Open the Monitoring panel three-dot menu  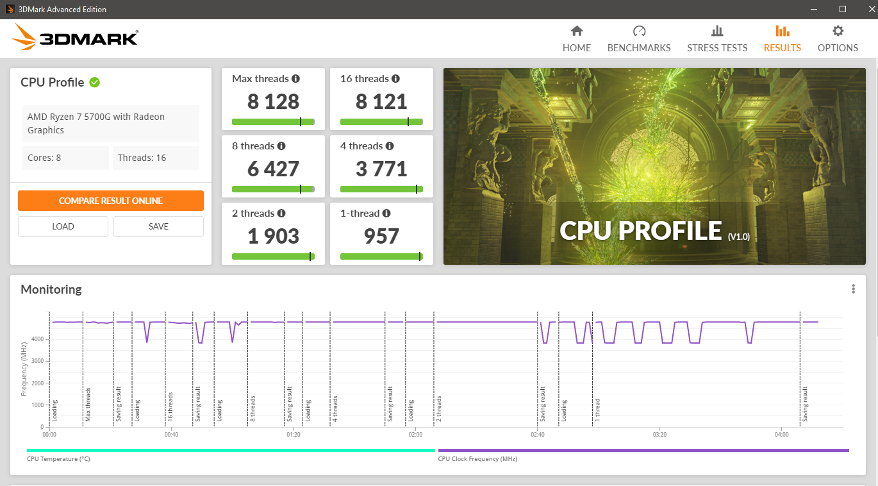pyautogui.click(x=854, y=289)
